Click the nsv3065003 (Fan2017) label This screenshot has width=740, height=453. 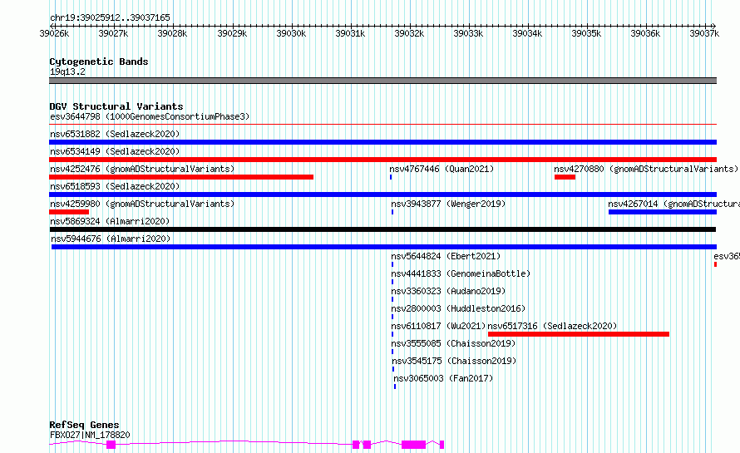coord(443,378)
